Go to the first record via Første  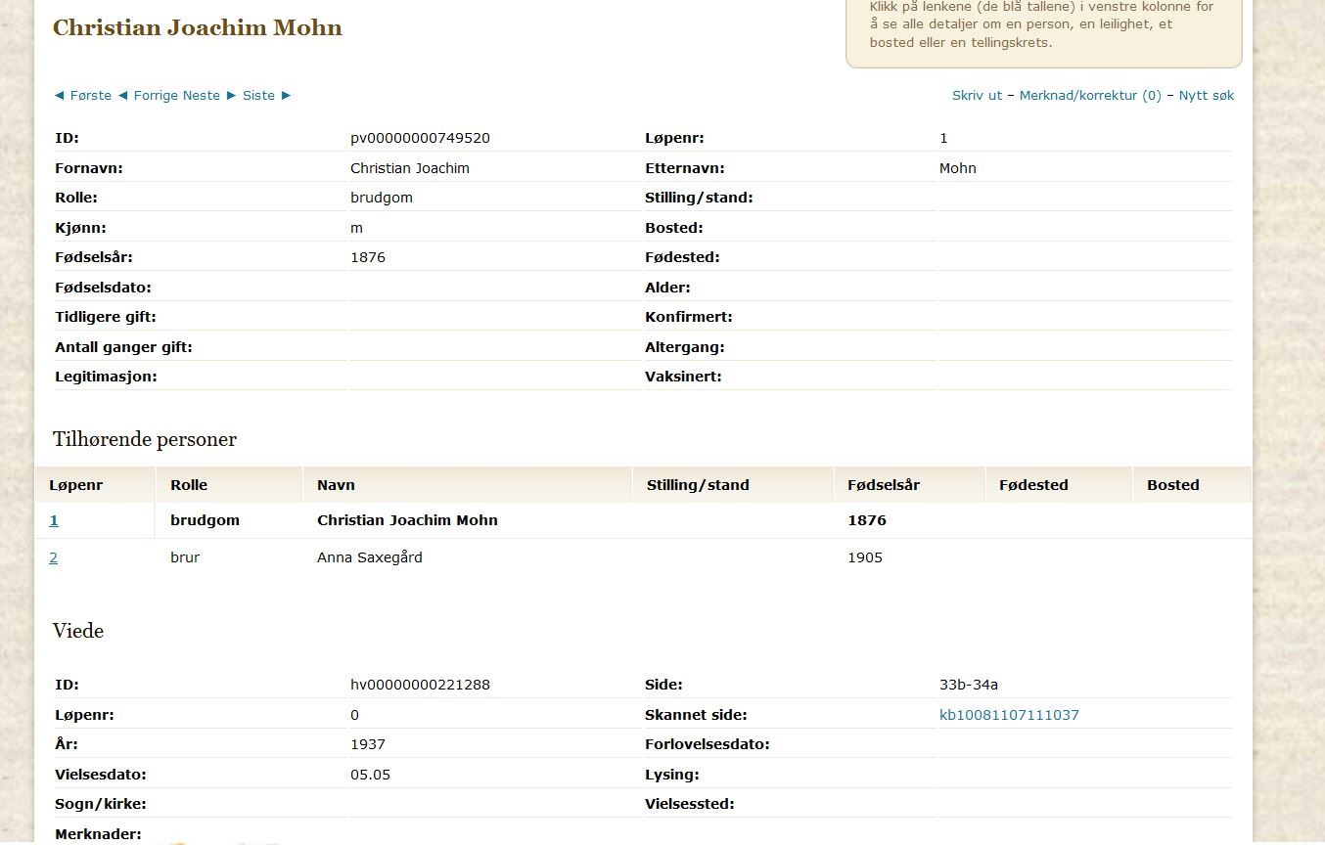point(83,96)
